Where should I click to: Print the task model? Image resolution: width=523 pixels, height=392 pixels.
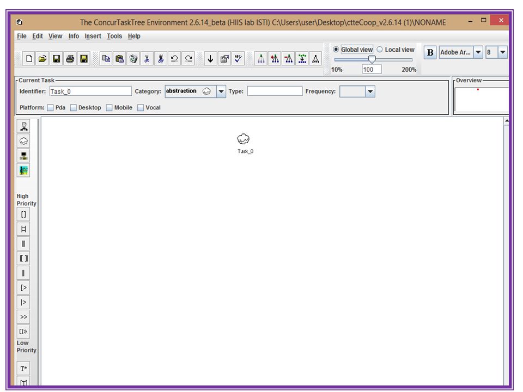point(70,59)
